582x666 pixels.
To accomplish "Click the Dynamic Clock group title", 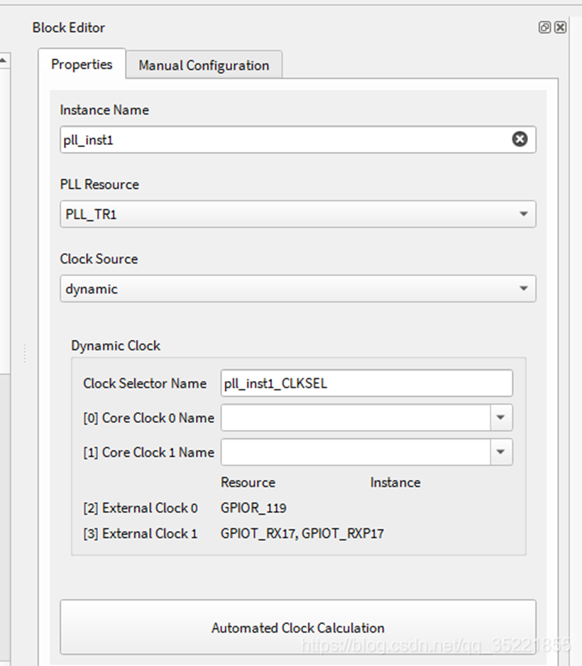I will [116, 345].
